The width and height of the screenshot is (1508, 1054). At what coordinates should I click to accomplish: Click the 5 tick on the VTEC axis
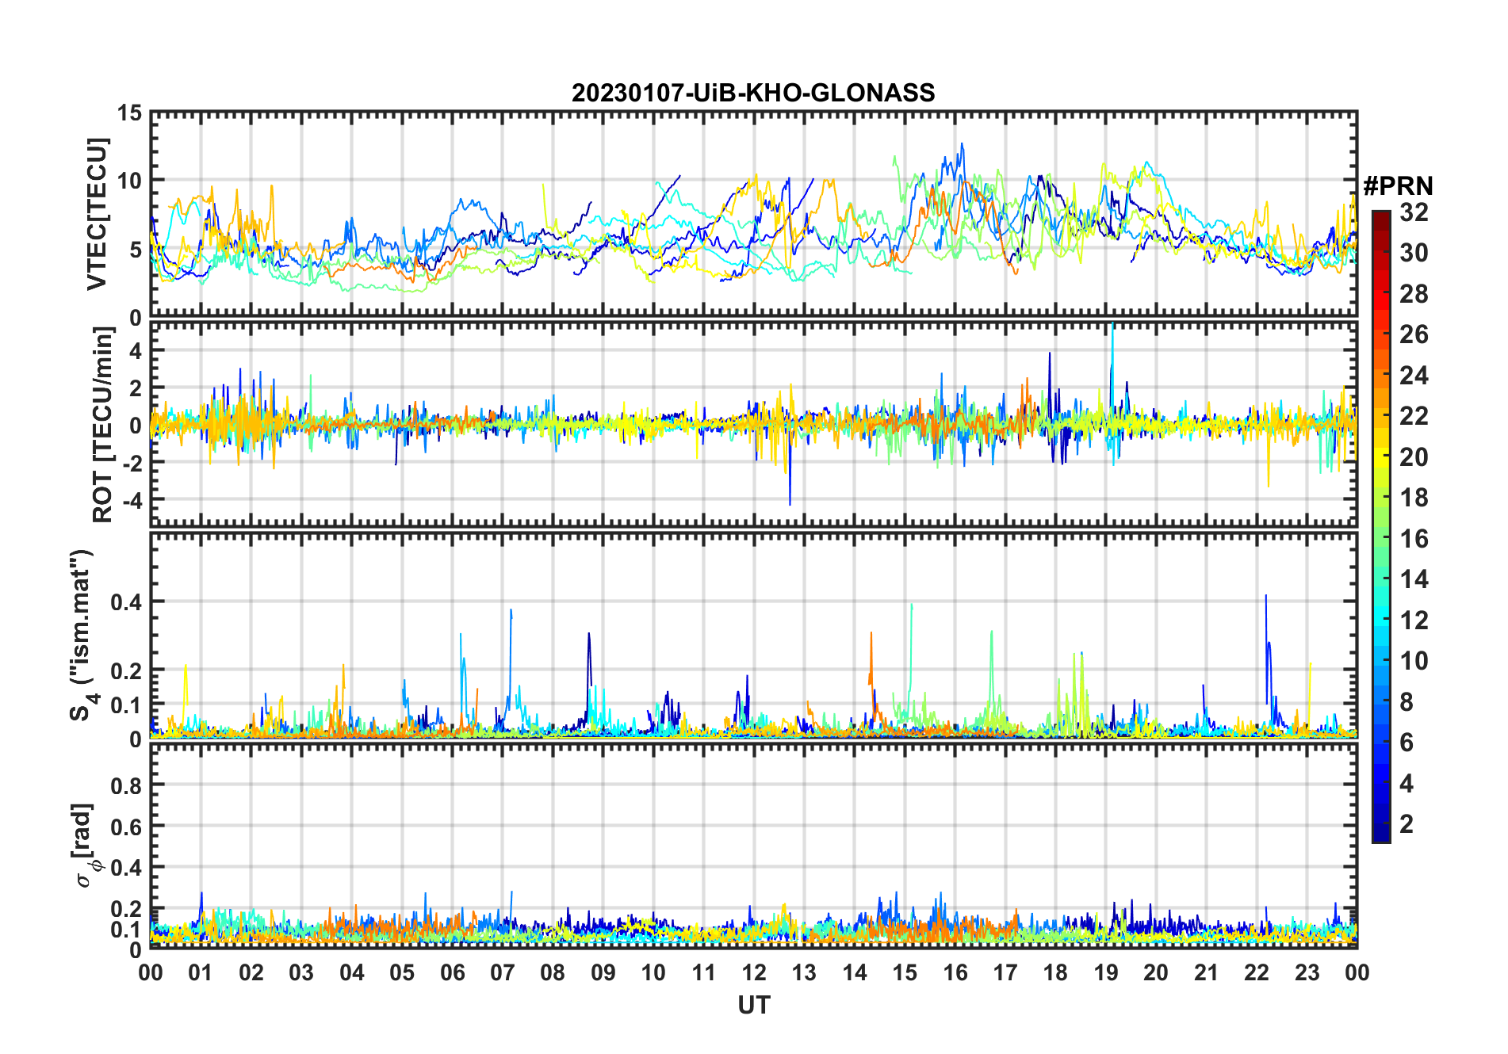click(136, 250)
